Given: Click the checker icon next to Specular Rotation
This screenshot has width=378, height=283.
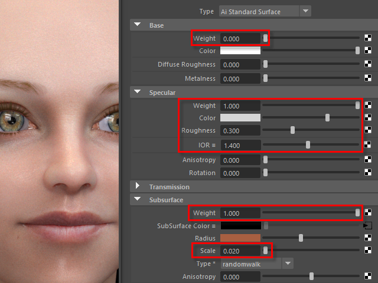Looking at the screenshot, I should tap(369, 173).
